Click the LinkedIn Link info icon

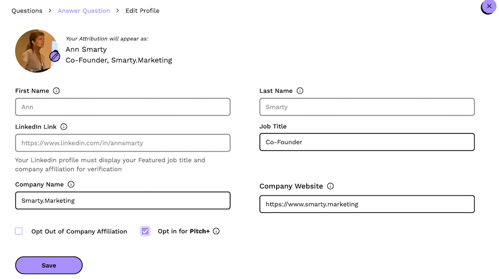point(64,127)
